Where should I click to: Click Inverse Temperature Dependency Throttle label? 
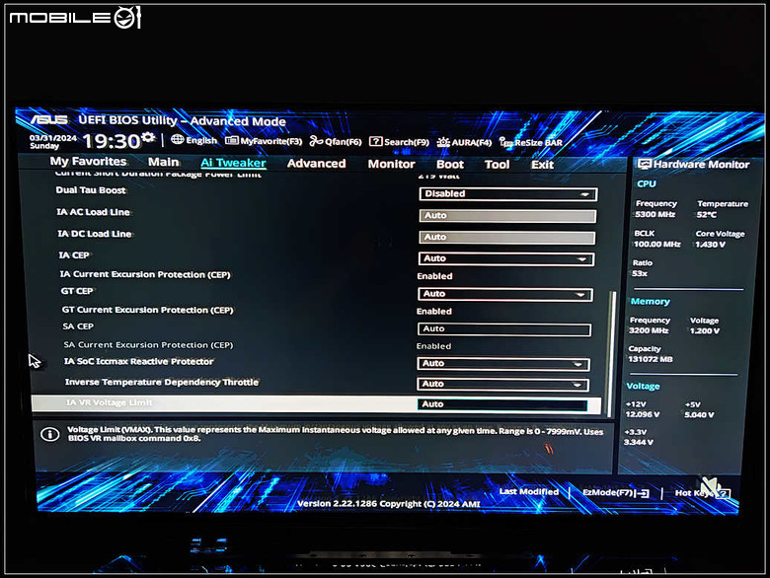coord(162,382)
